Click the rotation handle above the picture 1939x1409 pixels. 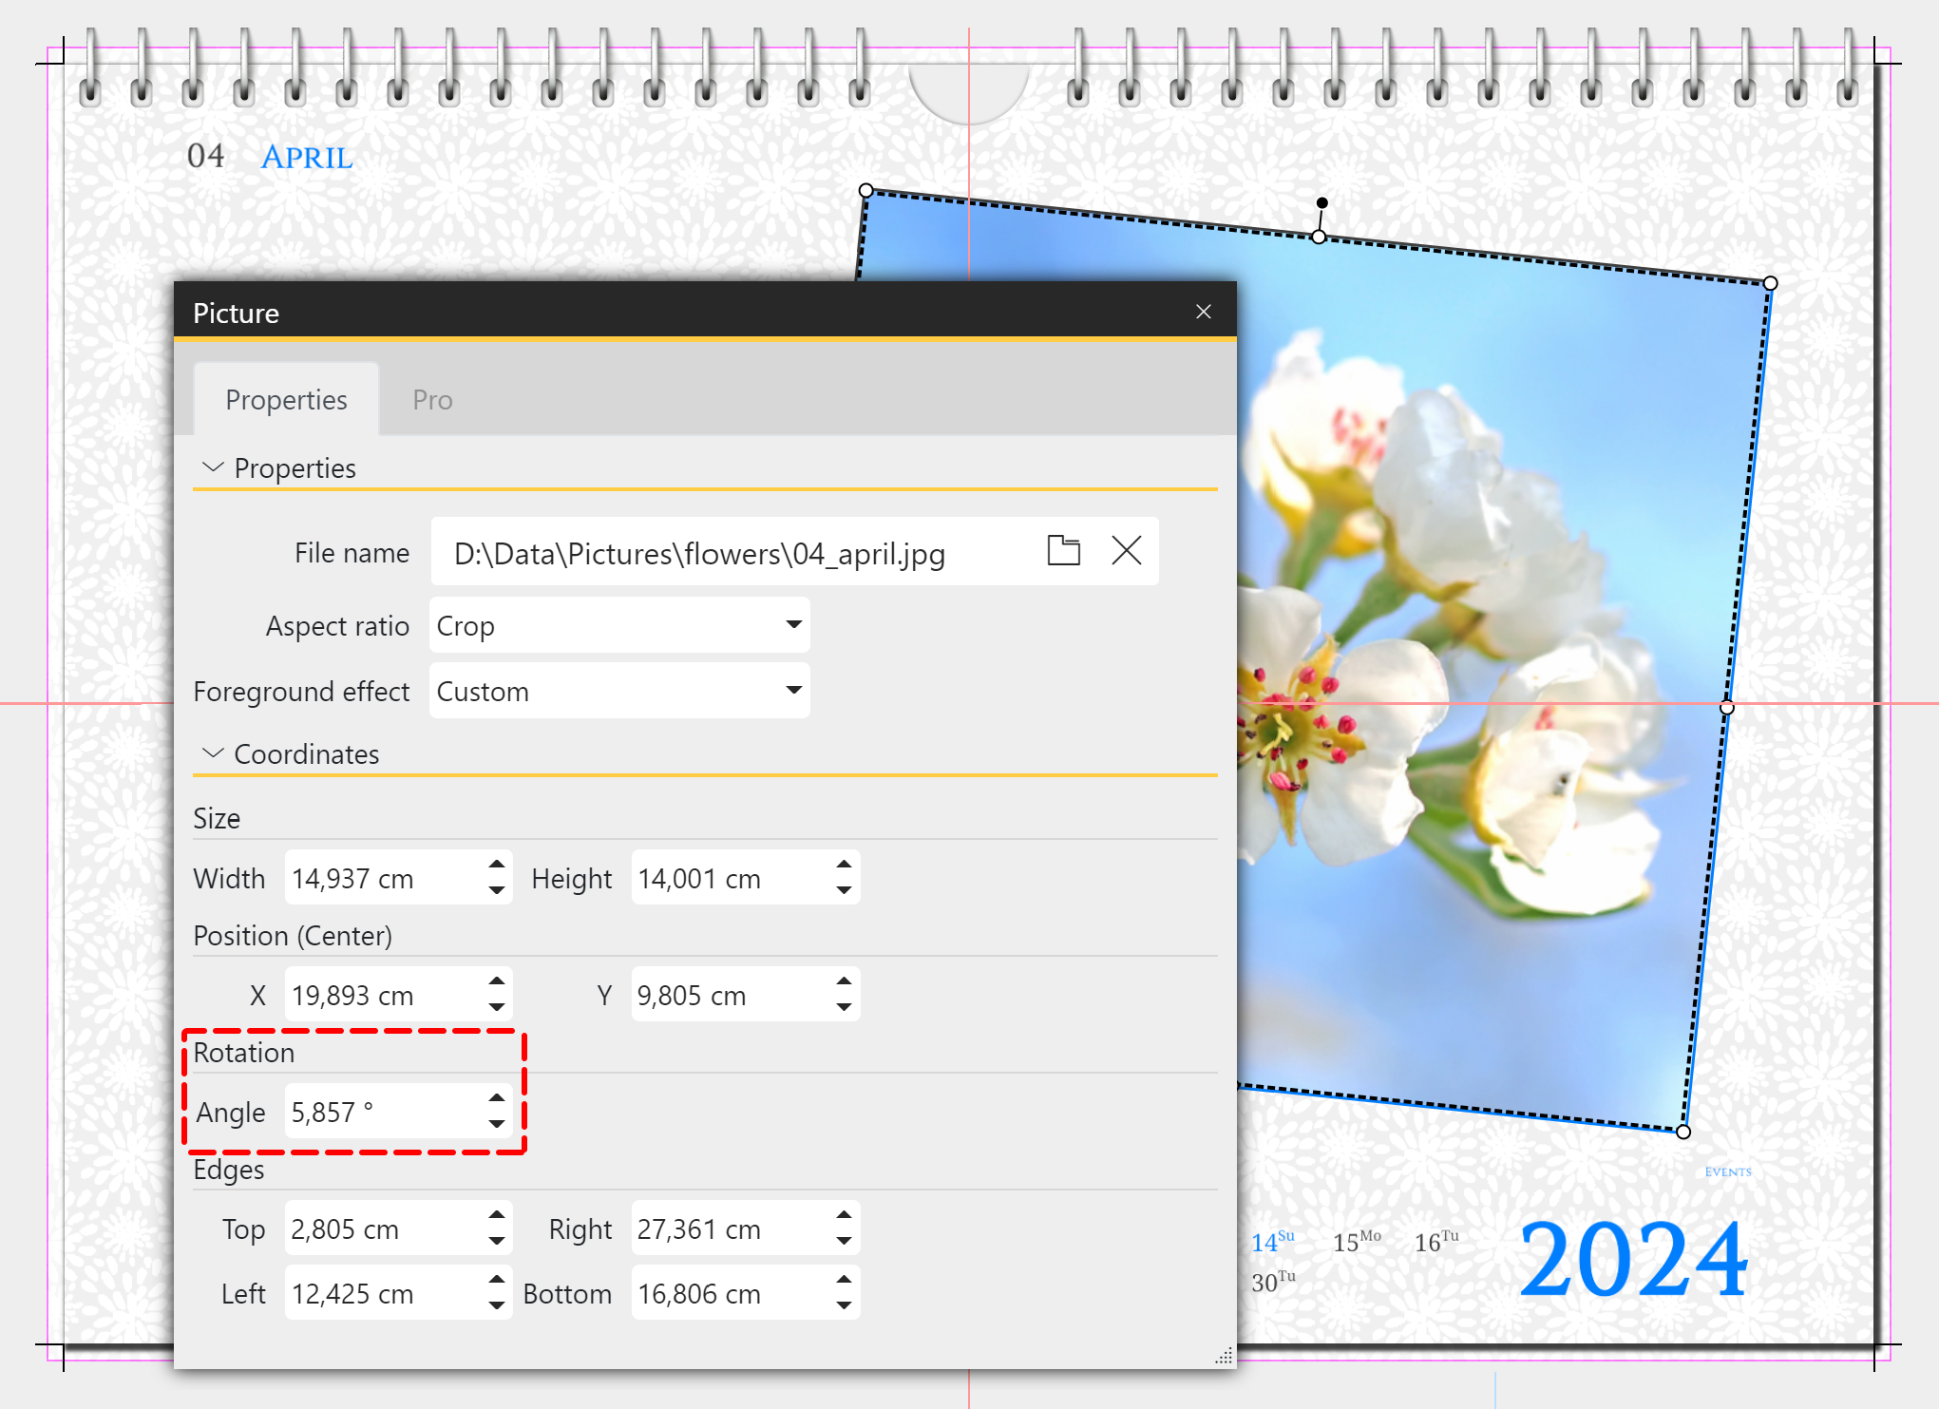click(1321, 203)
